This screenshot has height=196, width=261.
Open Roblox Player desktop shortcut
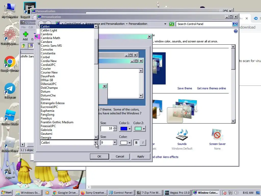[10, 144]
